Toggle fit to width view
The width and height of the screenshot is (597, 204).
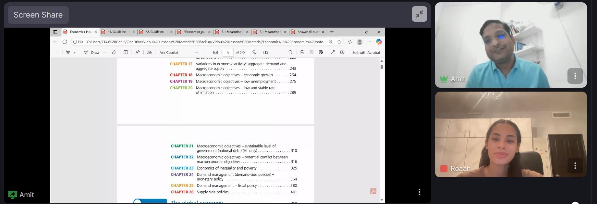(215, 52)
